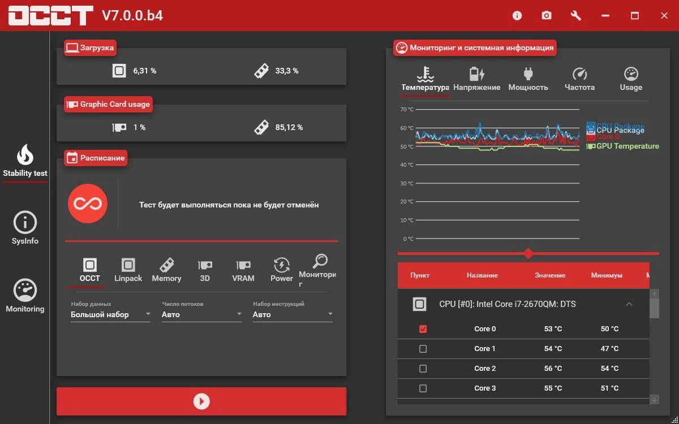Image resolution: width=679 pixels, height=424 pixels.
Task: Select the Linpack test
Action: pos(128,270)
